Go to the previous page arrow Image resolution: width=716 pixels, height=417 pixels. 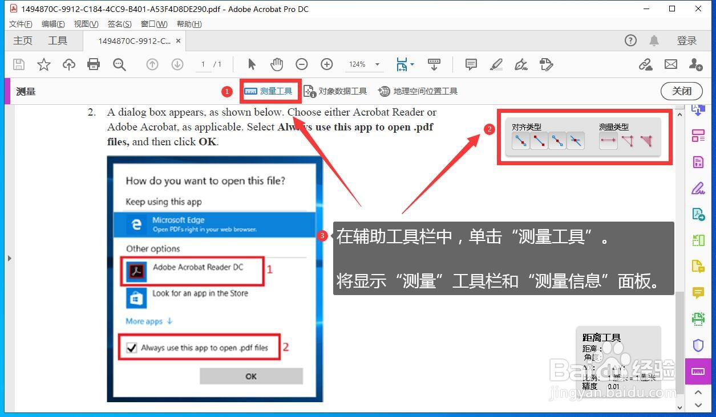(152, 64)
